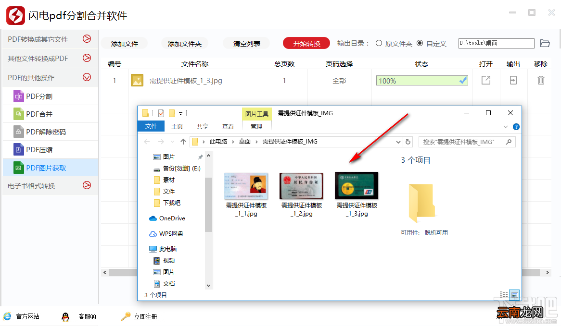Click the output folder icon in row 1

513,80
